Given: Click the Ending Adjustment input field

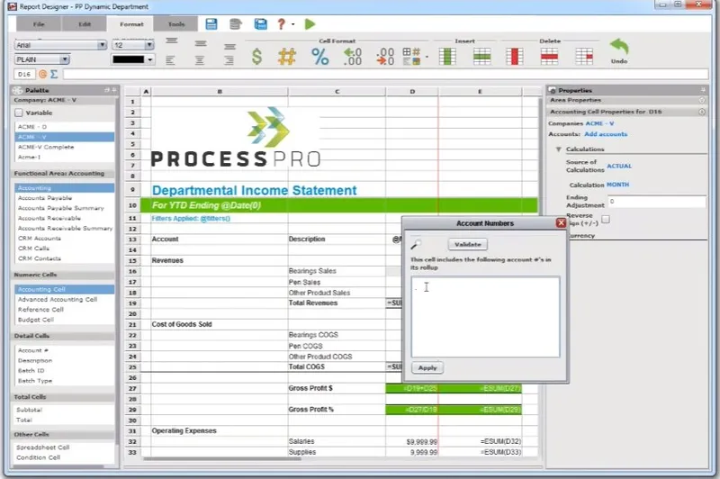Looking at the screenshot, I should pyautogui.click(x=657, y=202).
